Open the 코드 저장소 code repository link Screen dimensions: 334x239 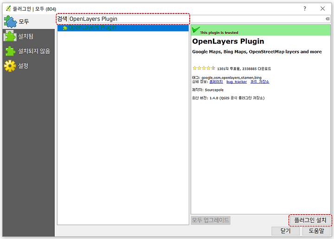(x=260, y=82)
